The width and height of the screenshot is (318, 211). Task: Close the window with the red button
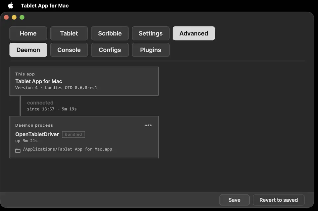tap(6, 18)
